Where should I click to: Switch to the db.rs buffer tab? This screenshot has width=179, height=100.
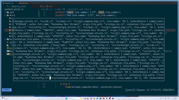point(46,6)
